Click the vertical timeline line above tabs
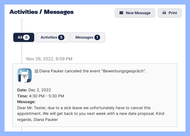Image resolution: width=190 pixels, height=136 pixels. click(22, 25)
